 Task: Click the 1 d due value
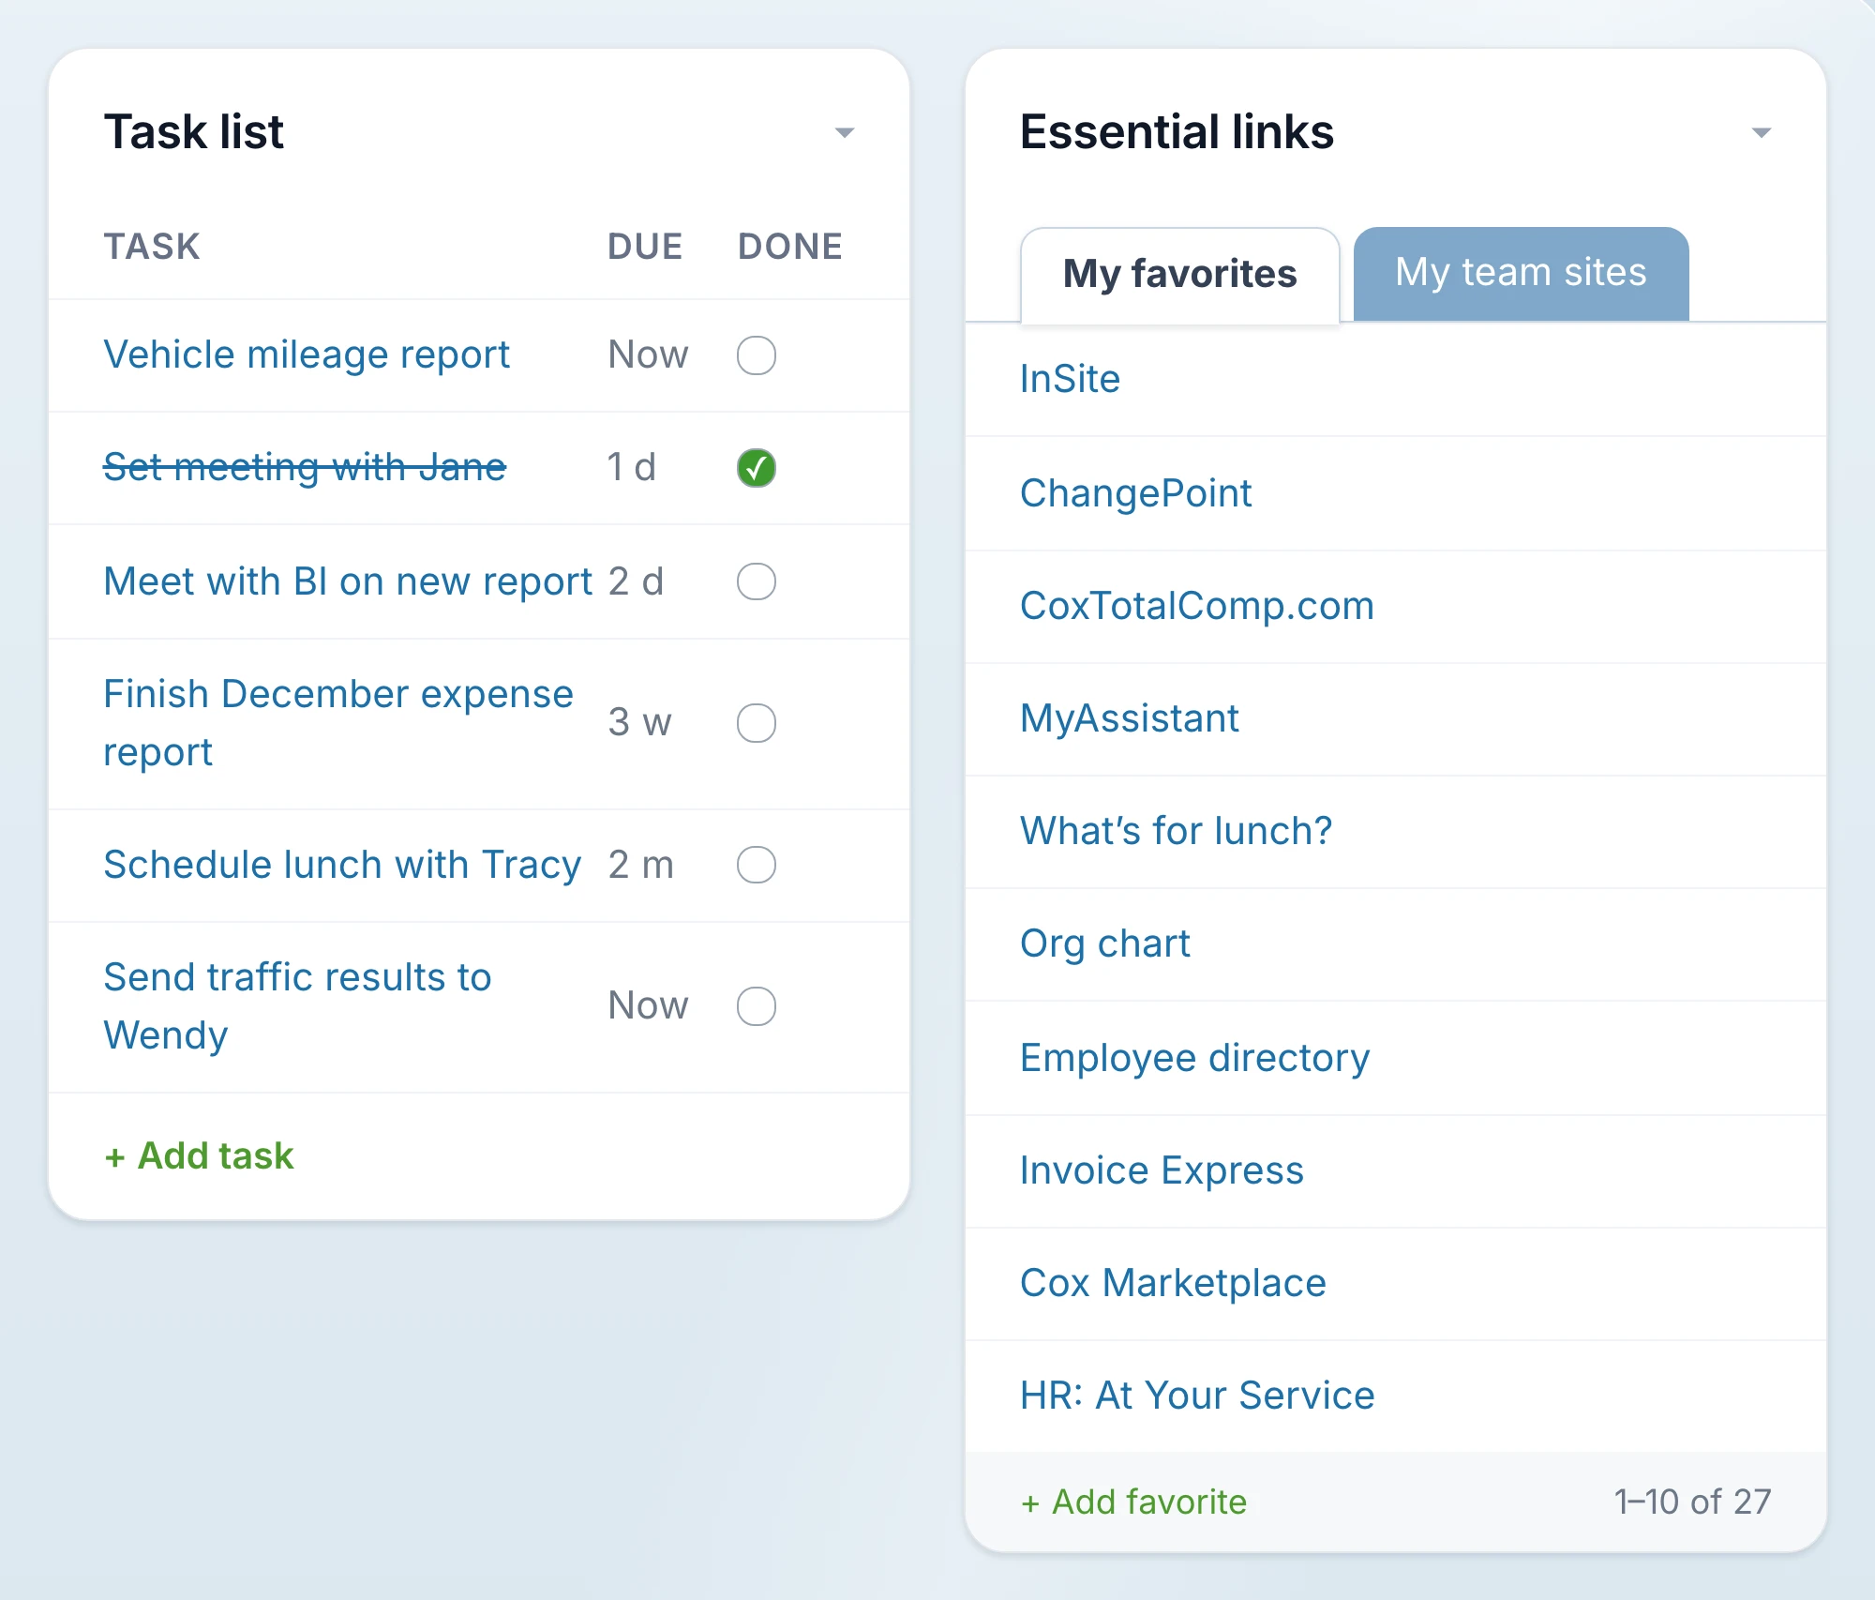(x=631, y=467)
